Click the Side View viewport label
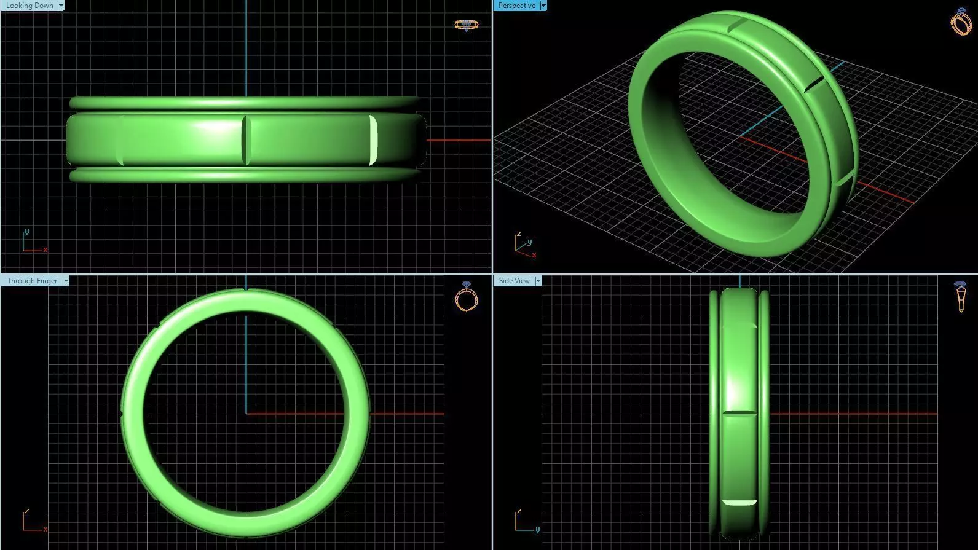 [x=514, y=281]
